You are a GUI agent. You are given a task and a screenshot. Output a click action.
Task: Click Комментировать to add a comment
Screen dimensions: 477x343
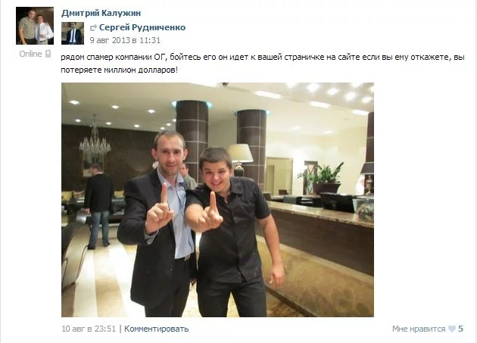(x=157, y=329)
